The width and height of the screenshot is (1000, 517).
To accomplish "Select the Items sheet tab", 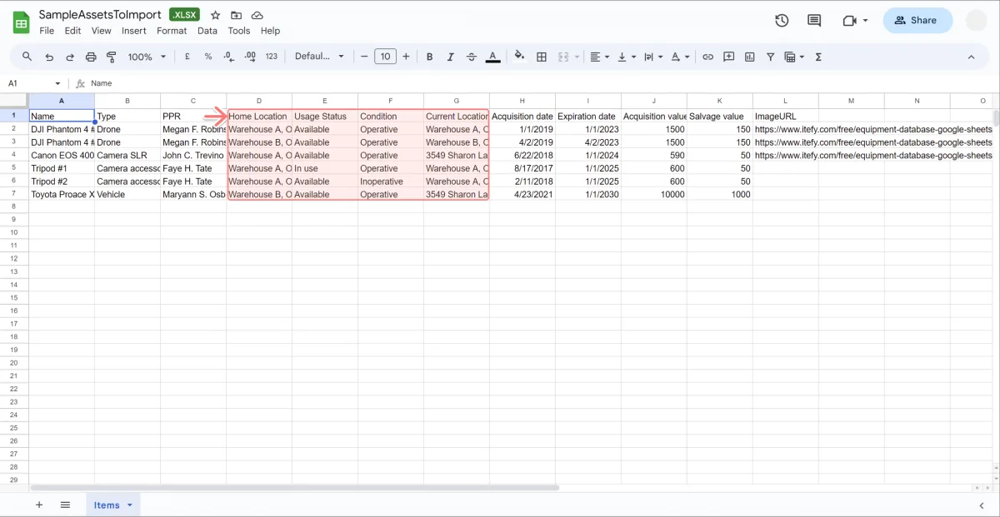I will 107,505.
